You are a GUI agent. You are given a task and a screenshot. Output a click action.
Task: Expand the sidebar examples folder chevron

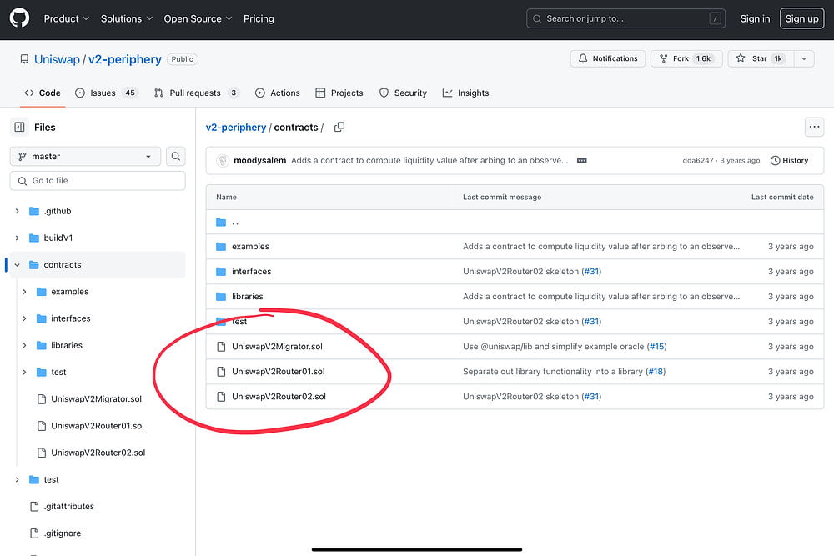[x=24, y=292]
